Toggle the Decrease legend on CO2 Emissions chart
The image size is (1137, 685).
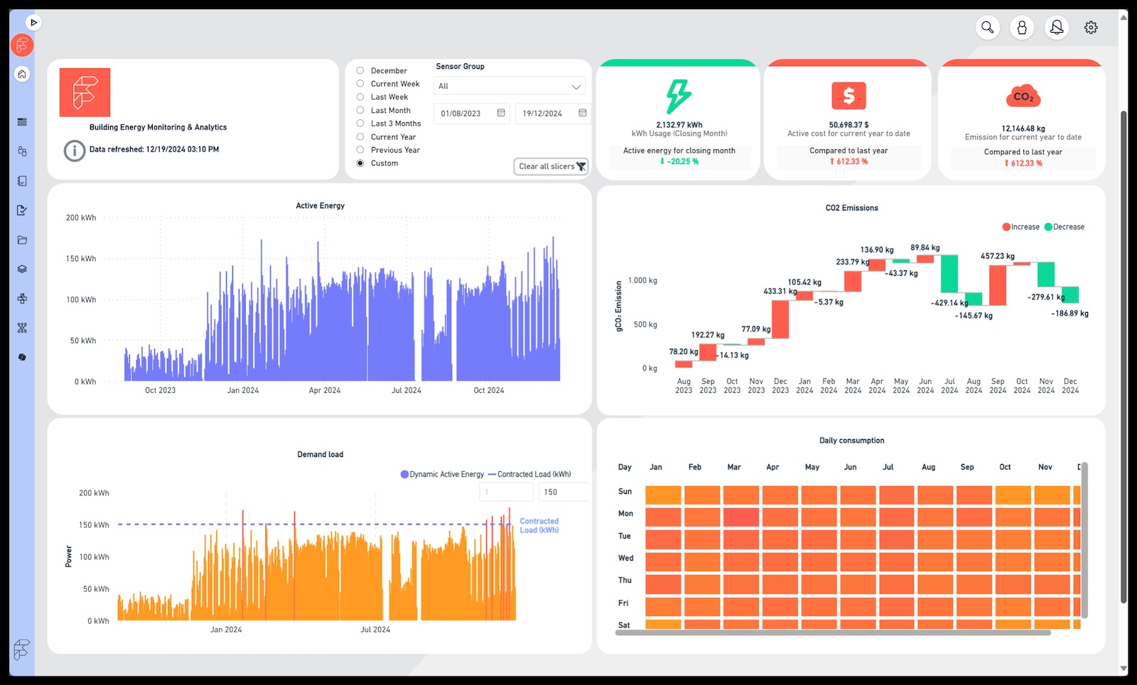[x=1065, y=227]
